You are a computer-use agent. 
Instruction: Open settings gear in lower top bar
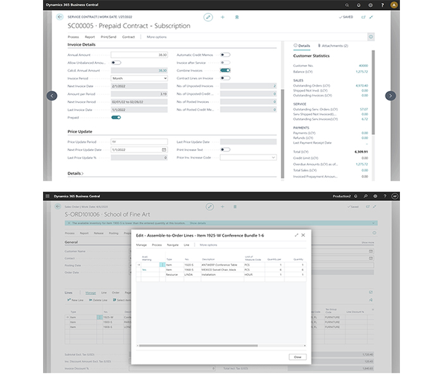pos(375,196)
